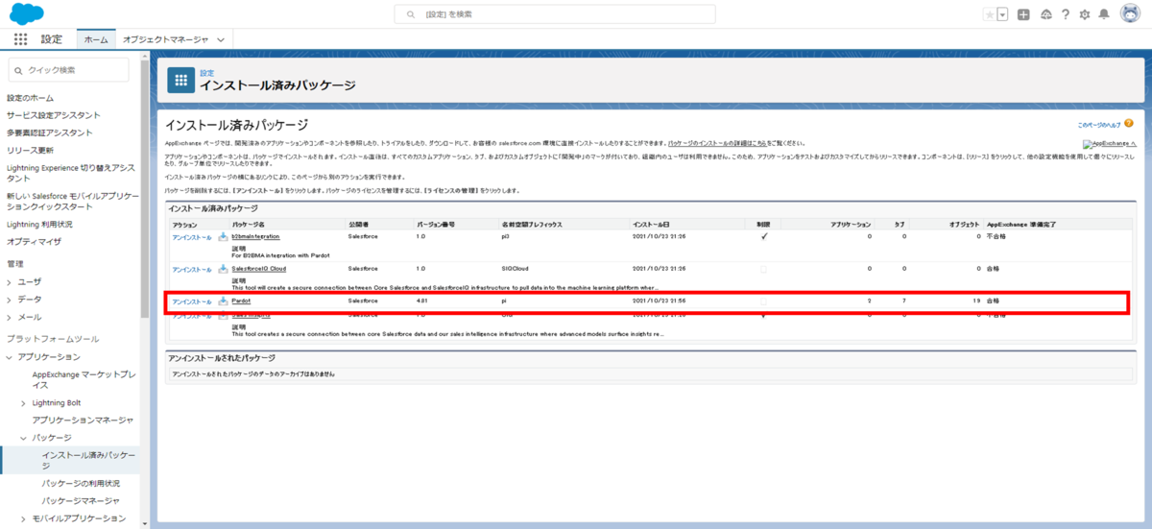1152x529 pixels.
Task: Open the user profile avatar
Action: [x=1129, y=14]
